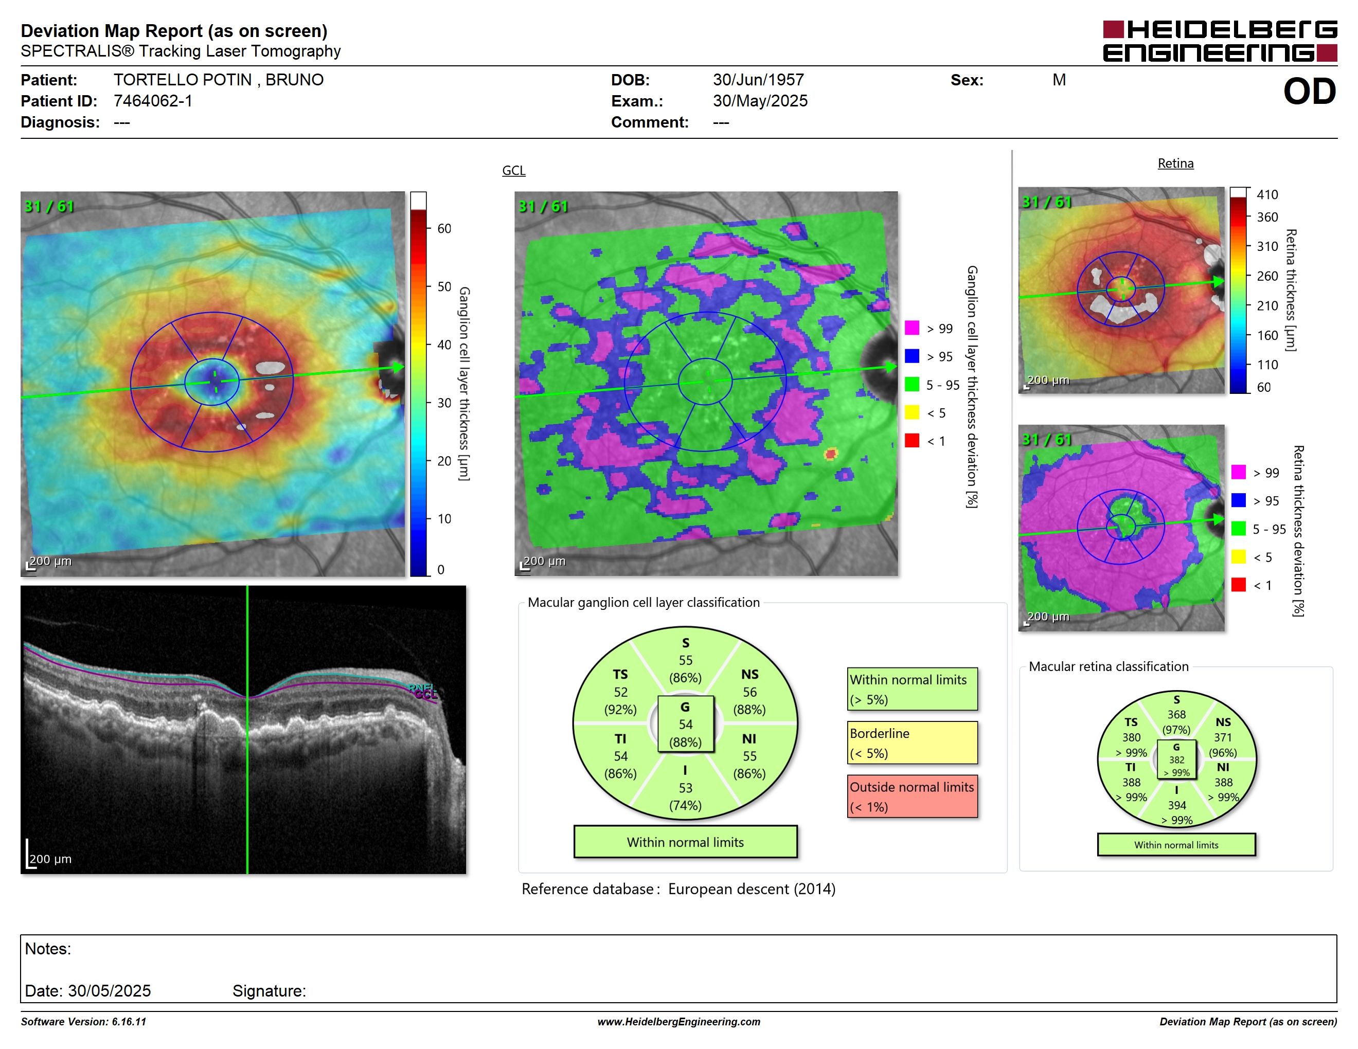Click the magenta >99 swatch in Retina legend
Screen dimensions: 1358x1049
(x=1238, y=472)
